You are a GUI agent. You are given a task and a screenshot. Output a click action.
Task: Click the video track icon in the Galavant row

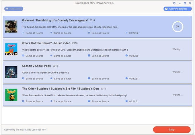[23, 33]
